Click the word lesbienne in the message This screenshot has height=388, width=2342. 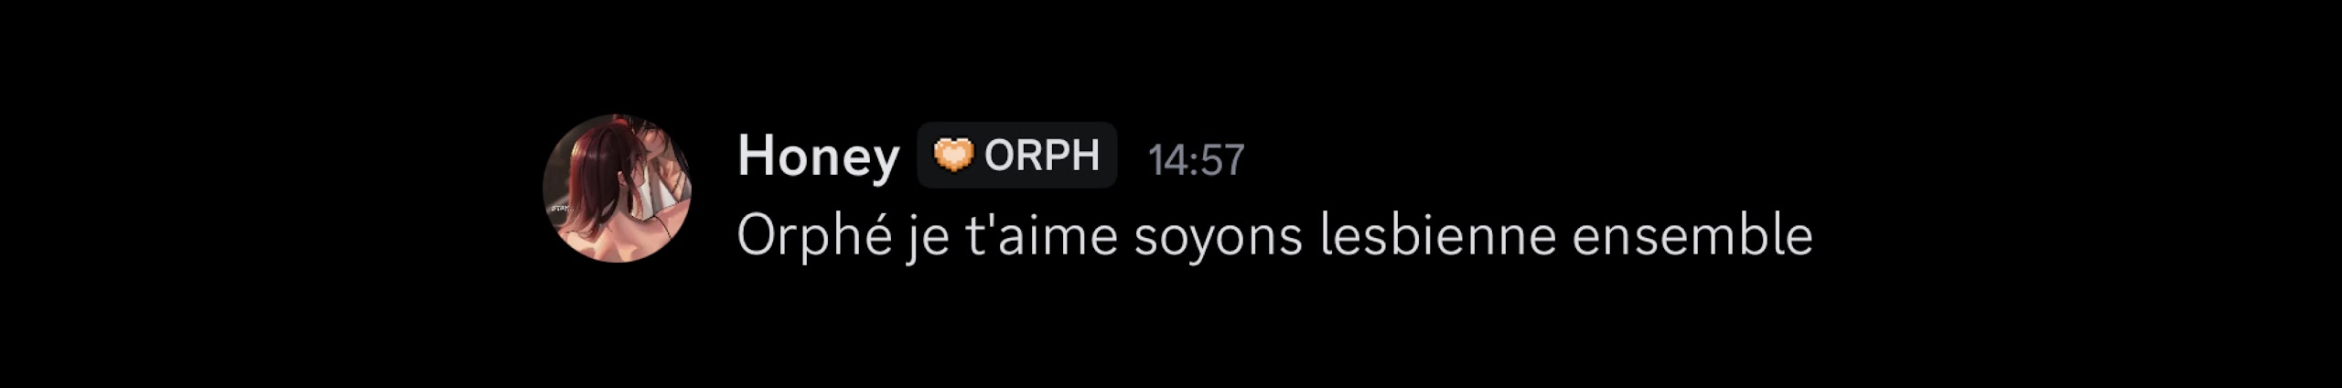pos(1438,235)
